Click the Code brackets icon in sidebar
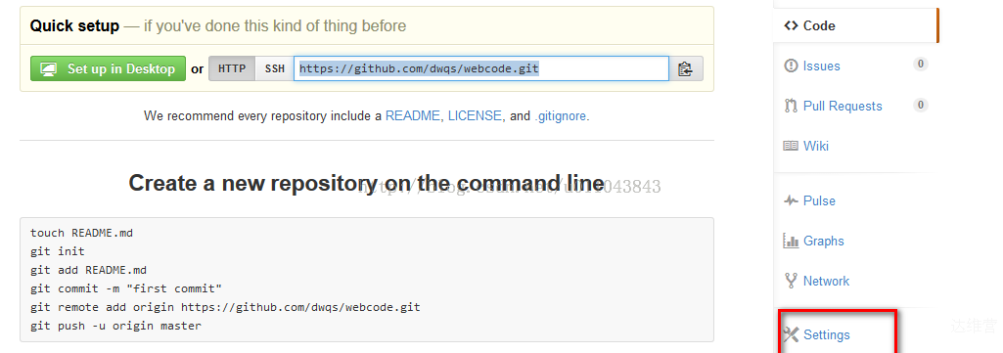Screen dimensions: 1003x353 point(792,25)
